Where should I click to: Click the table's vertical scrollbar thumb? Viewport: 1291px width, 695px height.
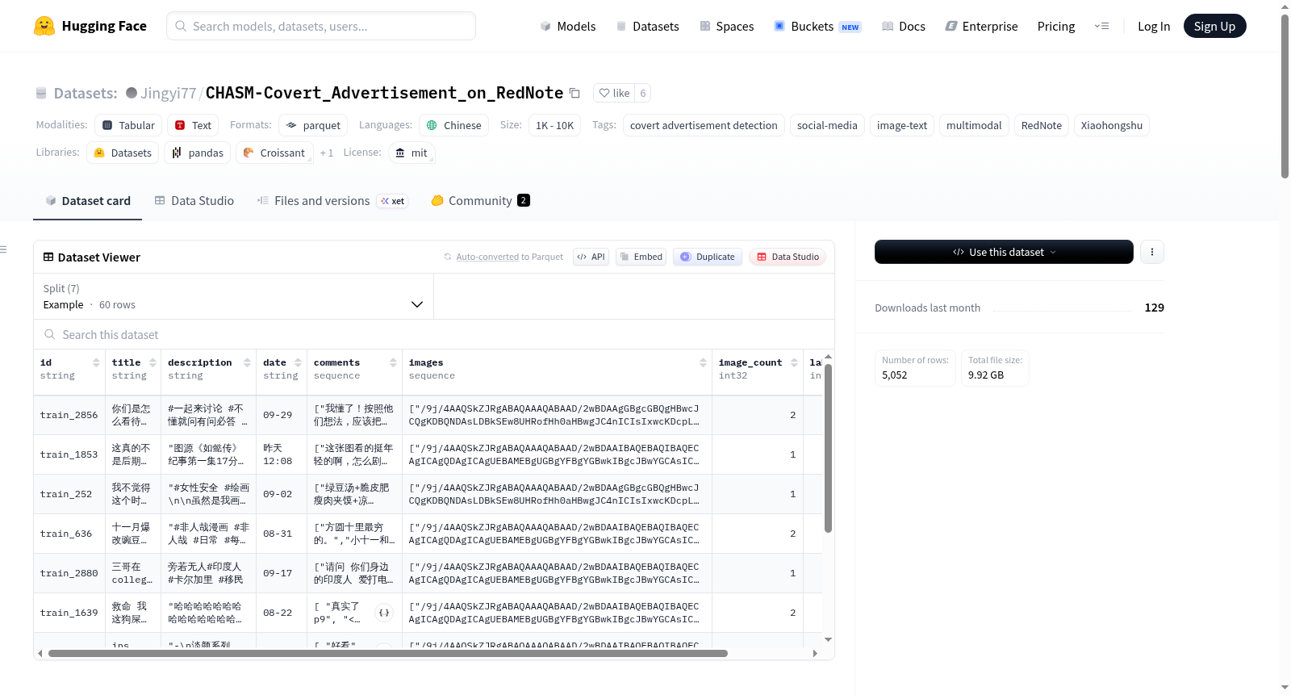pos(828,448)
